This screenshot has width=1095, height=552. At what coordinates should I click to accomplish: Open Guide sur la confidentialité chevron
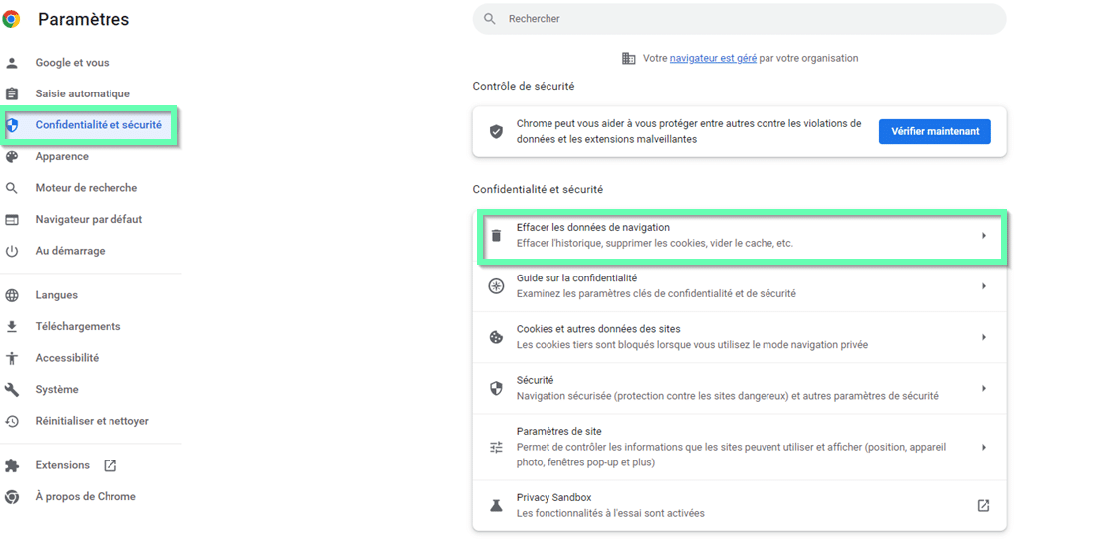tap(984, 286)
